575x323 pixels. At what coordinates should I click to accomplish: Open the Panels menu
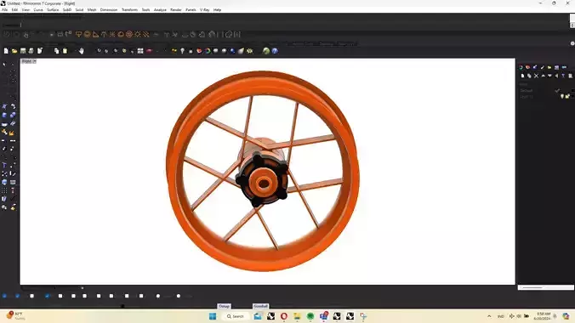click(x=191, y=10)
